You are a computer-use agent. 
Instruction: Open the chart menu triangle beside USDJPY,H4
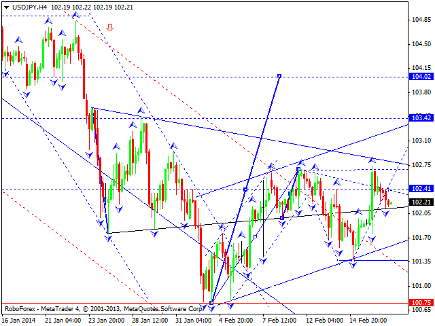(x=7, y=7)
